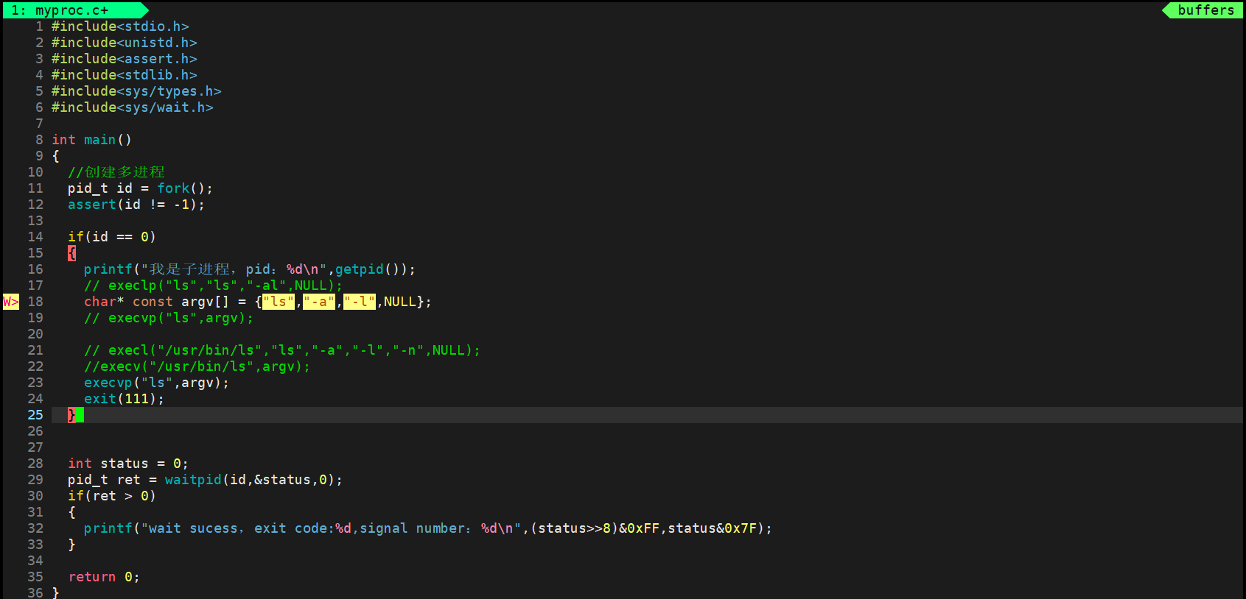
Task: Click the fork() call on line 11
Action: [x=181, y=188]
